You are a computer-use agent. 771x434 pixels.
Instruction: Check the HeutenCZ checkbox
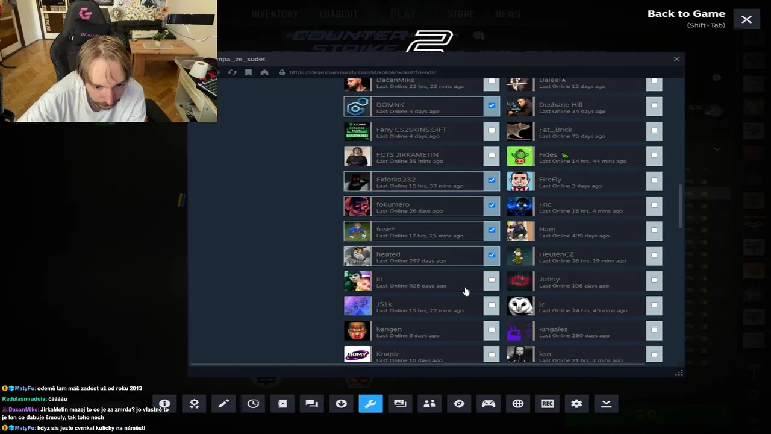click(x=654, y=255)
